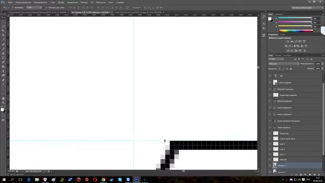This screenshot has width=325, height=183.
Task: Select the Horizontal Type tool
Action: [3, 85]
